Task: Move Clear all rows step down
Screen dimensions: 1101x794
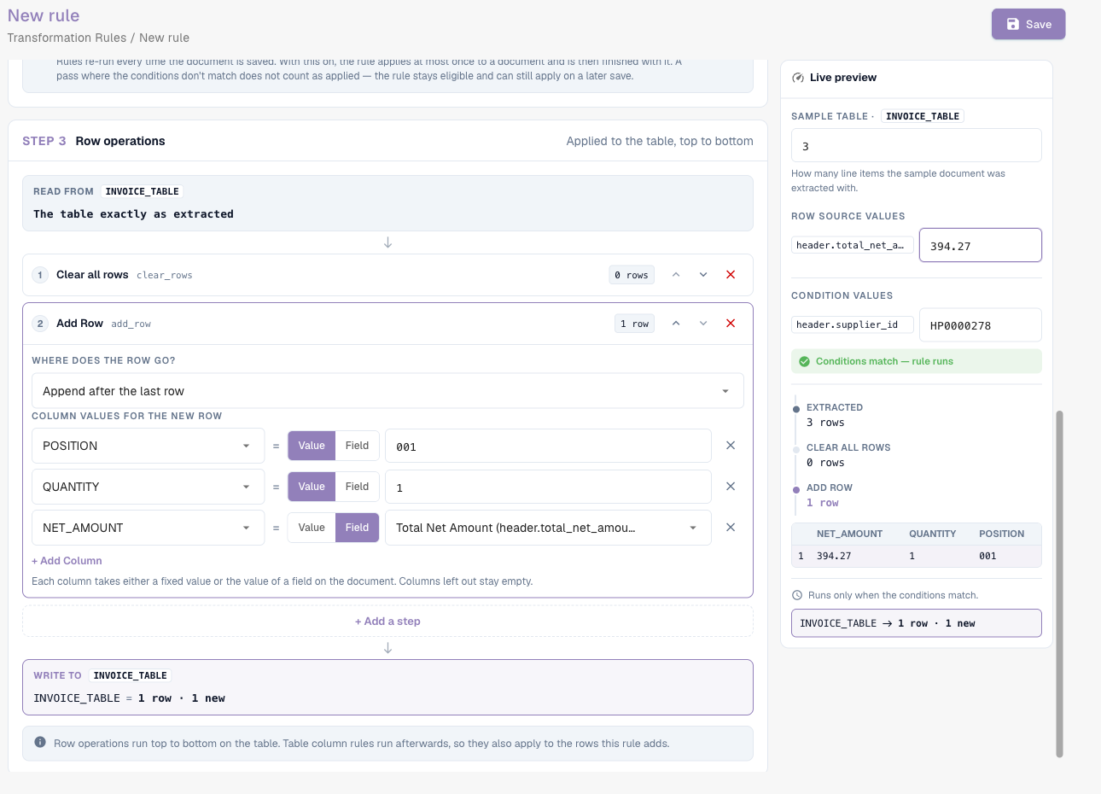Action: pos(703,275)
